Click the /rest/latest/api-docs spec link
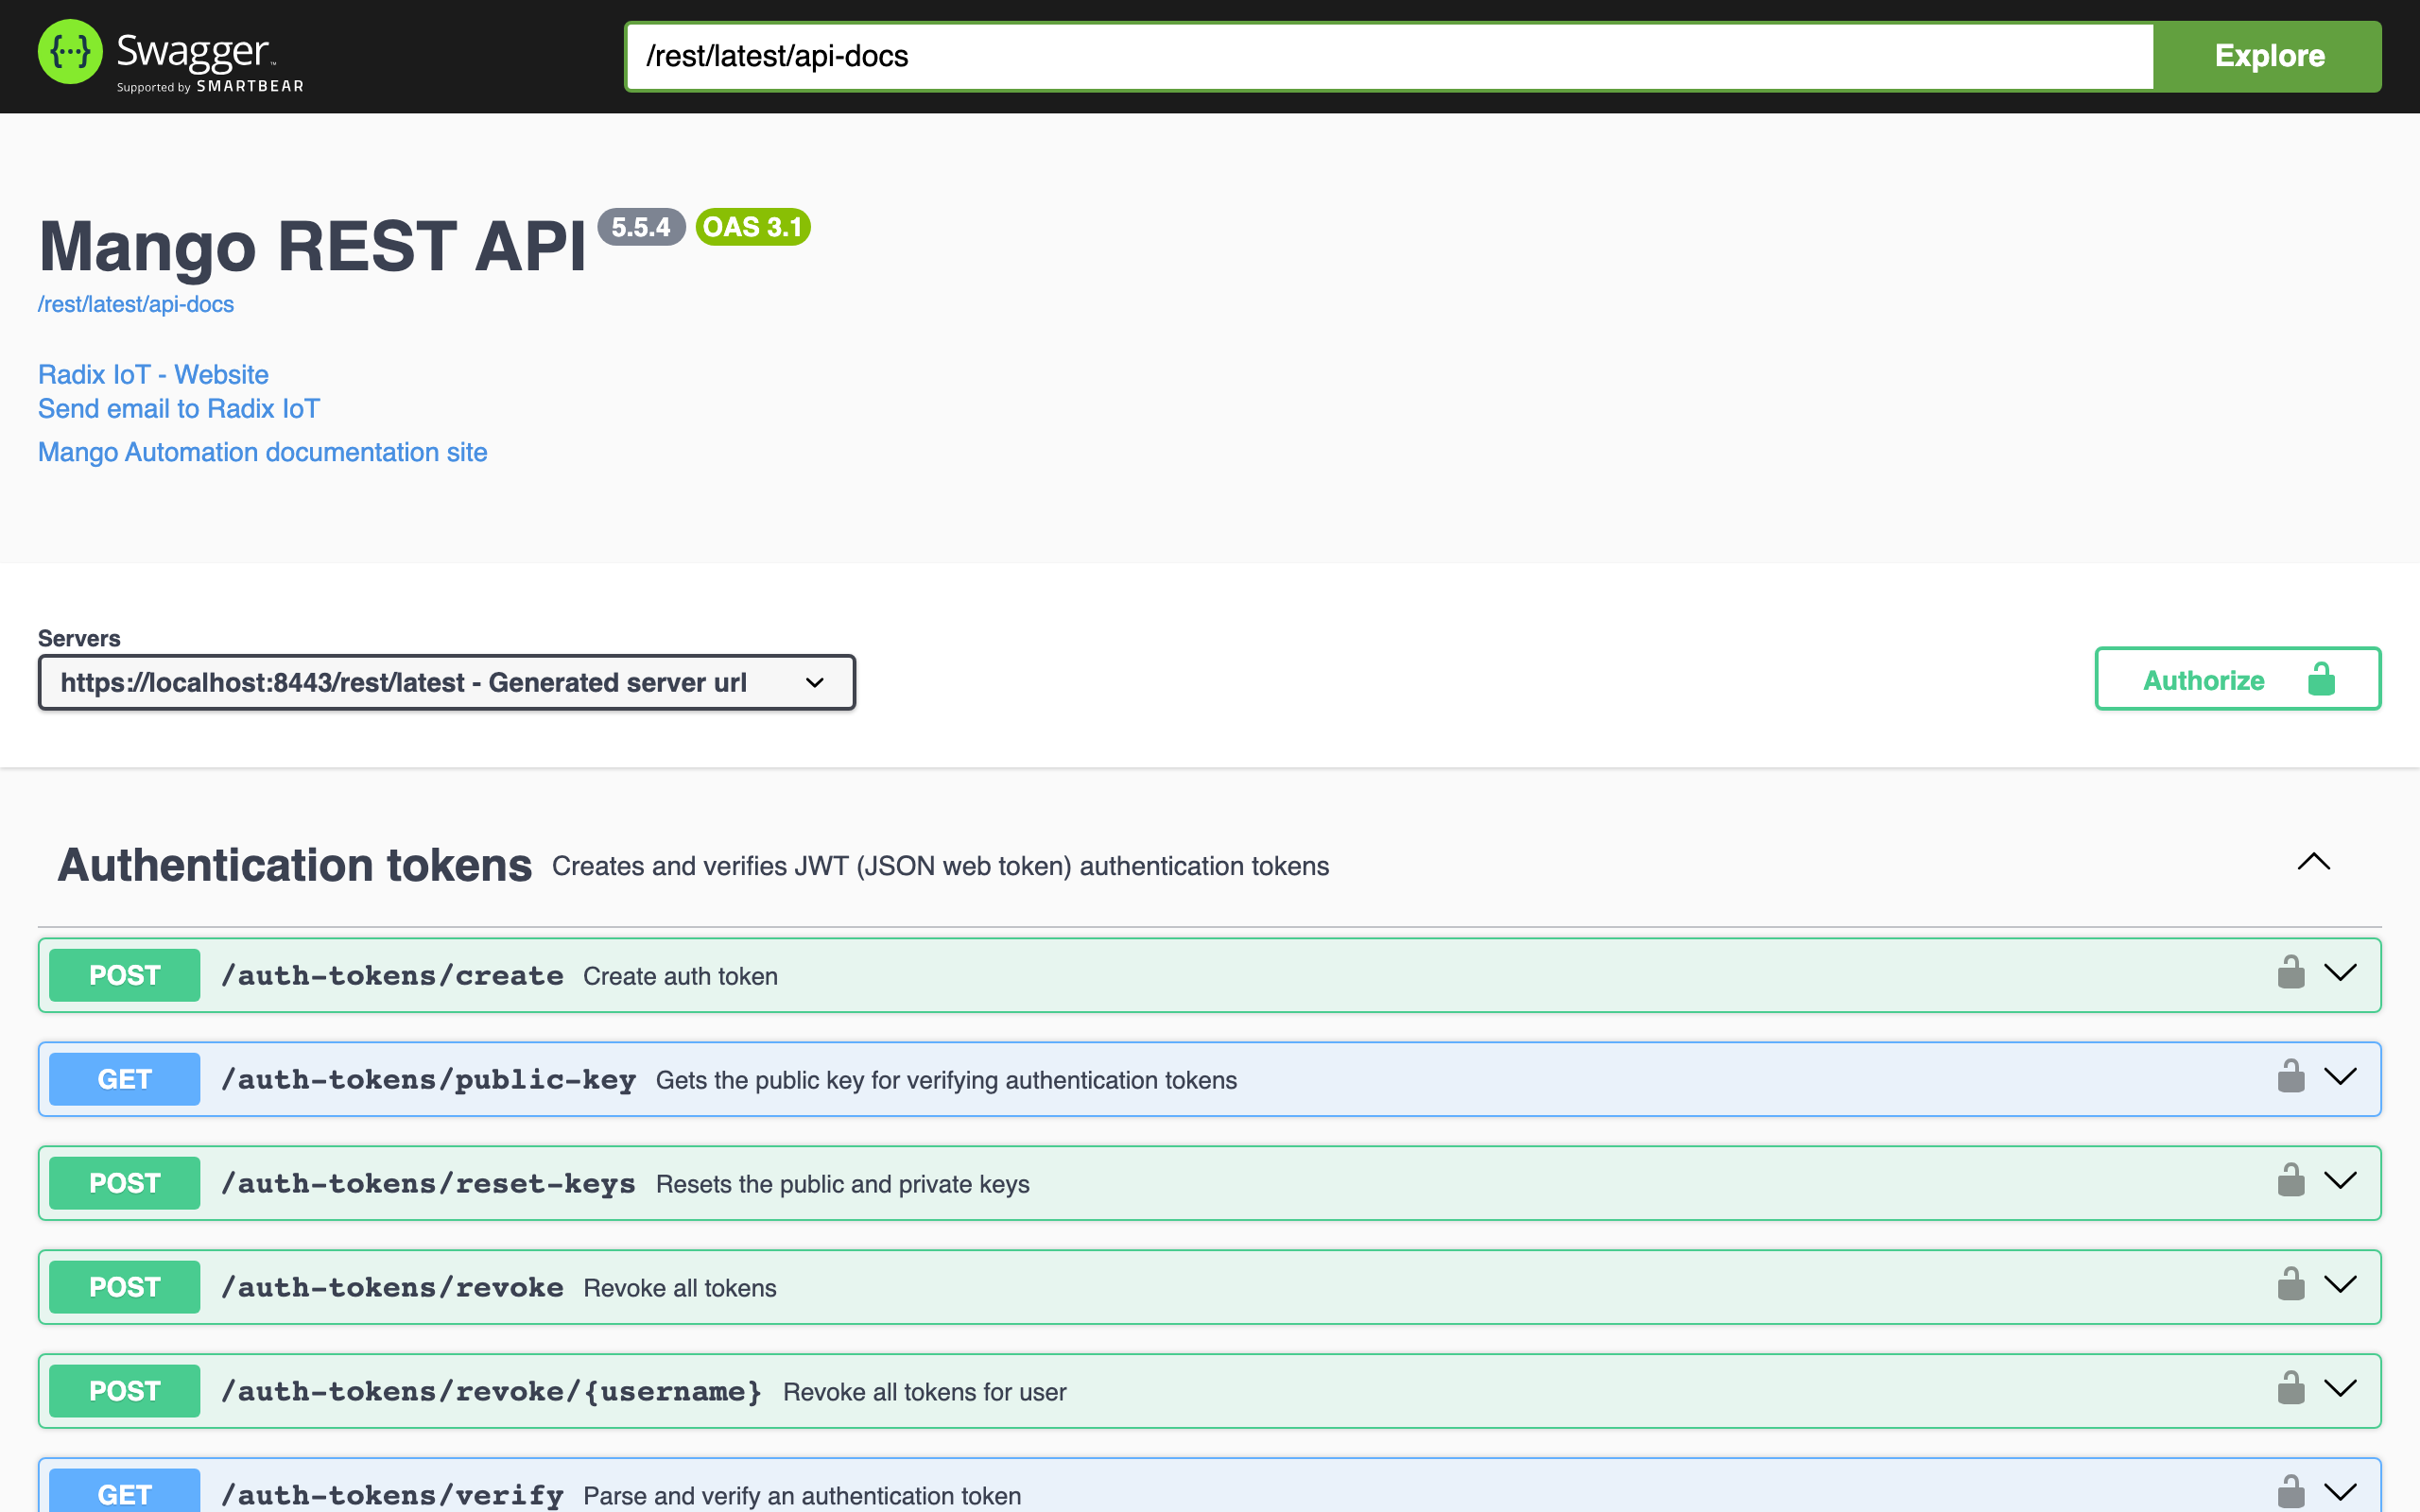 (135, 303)
